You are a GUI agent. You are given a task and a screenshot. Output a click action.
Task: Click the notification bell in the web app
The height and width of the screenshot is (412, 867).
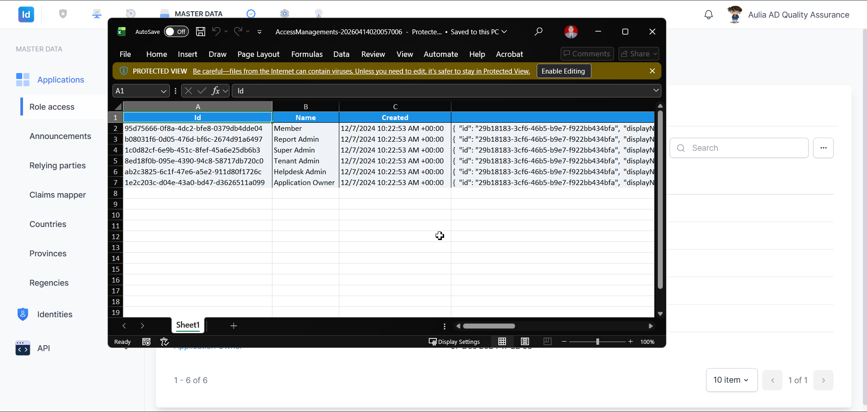pos(708,14)
